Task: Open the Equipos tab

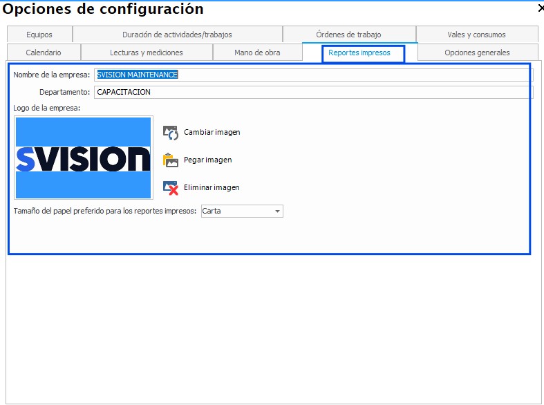Action: 39,35
